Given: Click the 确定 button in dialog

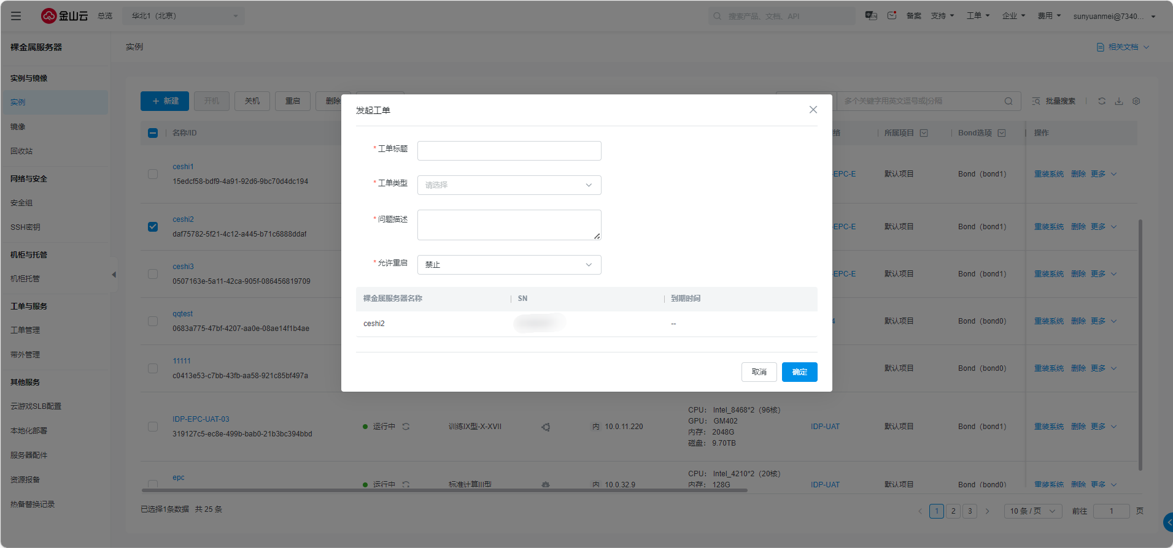Looking at the screenshot, I should 799,372.
